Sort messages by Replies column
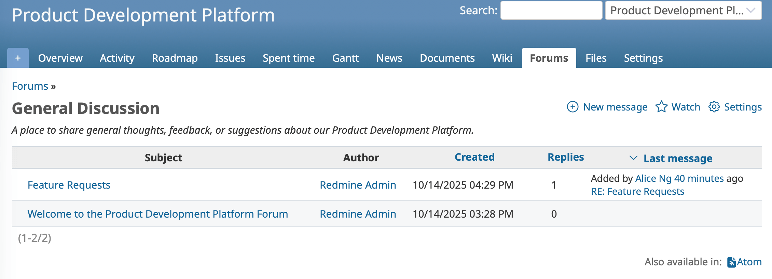Screen dimensions: 772x279 pos(566,157)
